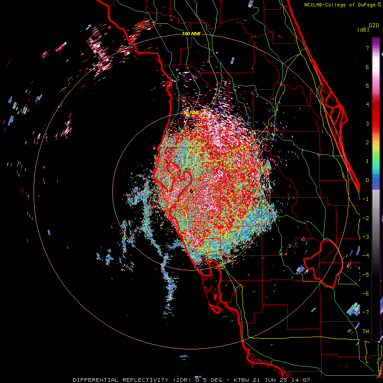
Task: Click the KTBW 21 JUN 25 14:07 timestamp
Action: [x=272, y=380]
